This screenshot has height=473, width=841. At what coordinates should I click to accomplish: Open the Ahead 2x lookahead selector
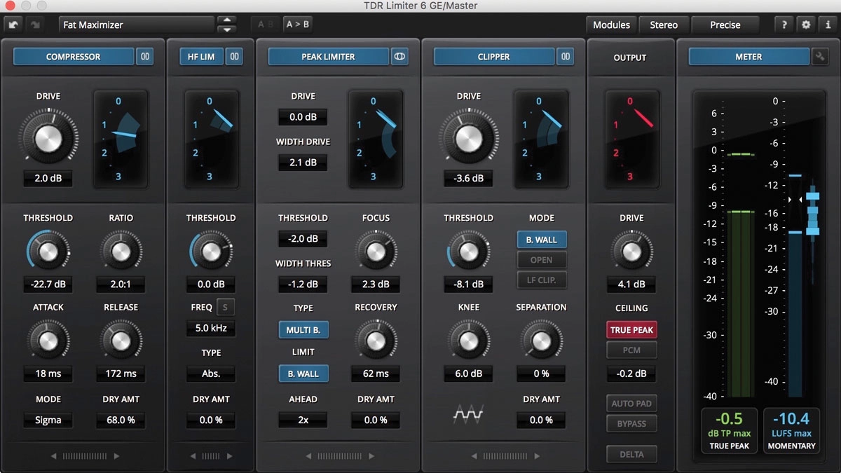click(303, 420)
